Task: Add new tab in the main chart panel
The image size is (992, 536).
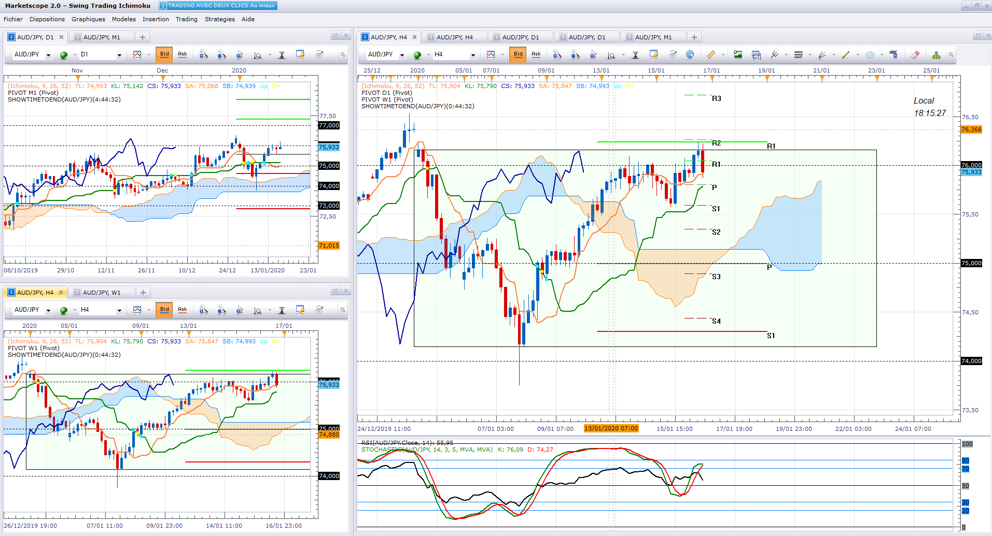Action: point(694,37)
